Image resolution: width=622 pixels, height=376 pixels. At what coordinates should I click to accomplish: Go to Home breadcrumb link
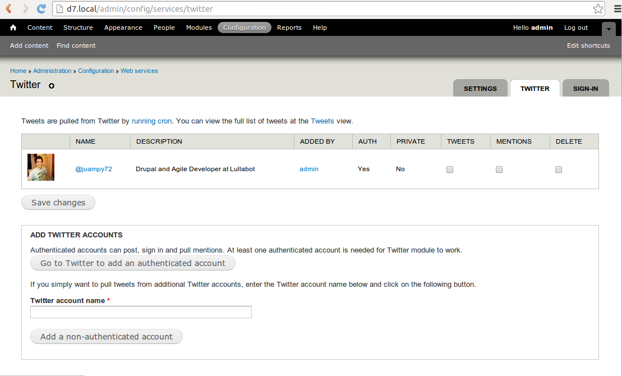19,71
